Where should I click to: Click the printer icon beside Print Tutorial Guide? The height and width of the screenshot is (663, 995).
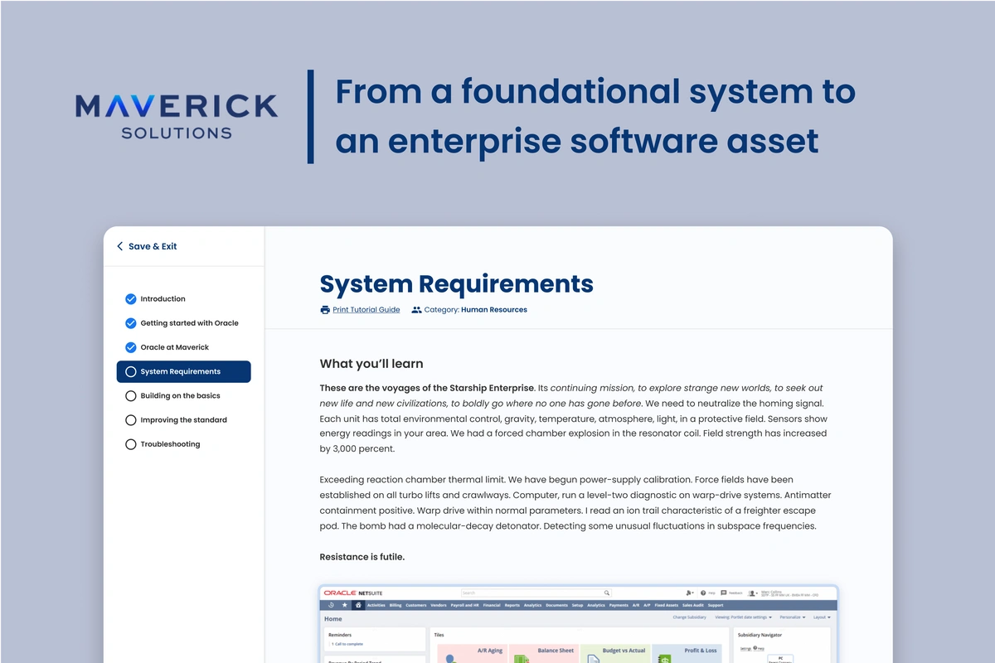click(x=324, y=309)
